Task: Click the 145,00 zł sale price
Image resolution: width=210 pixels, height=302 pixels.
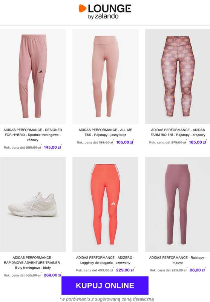Action: coord(52,147)
